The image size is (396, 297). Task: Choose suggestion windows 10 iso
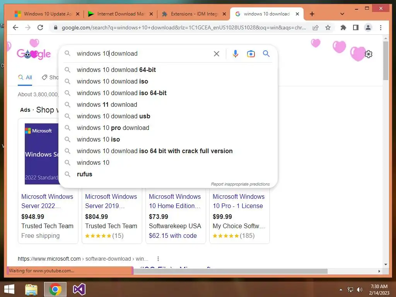(x=168, y=139)
